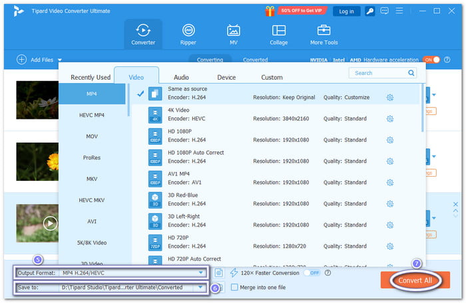Select HEVC MKV format category

tap(92, 200)
